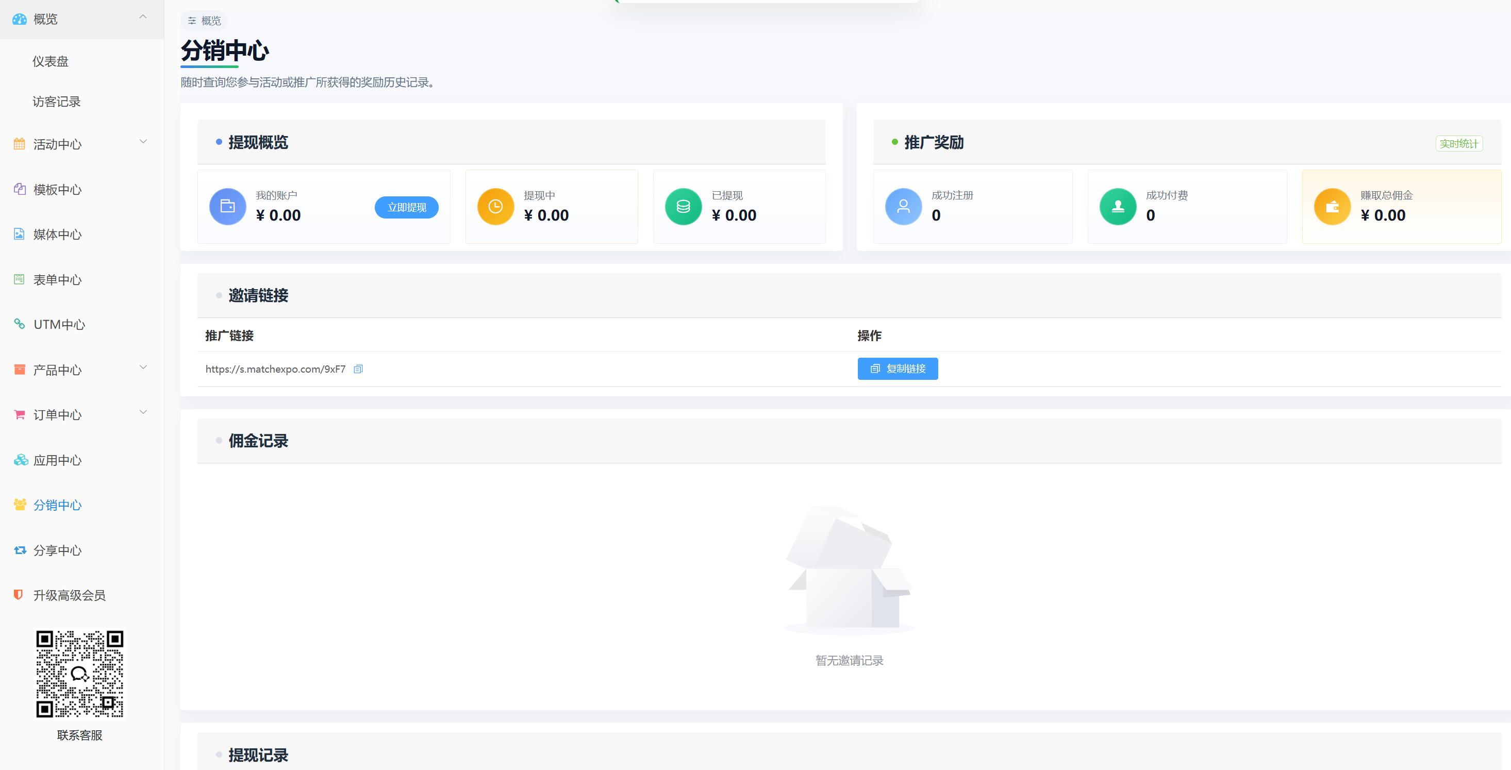Click the stamp icon in 成功付费 card
Viewport: 1511px width, 770px height.
1118,207
